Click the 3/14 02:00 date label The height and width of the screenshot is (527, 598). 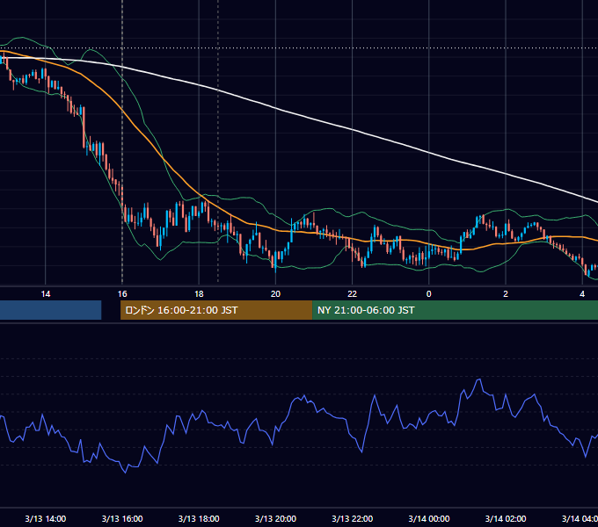coord(506,518)
